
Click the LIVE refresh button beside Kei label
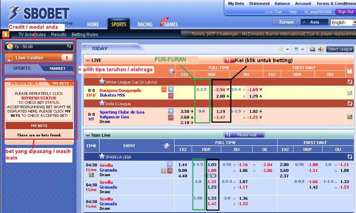[x=229, y=60]
